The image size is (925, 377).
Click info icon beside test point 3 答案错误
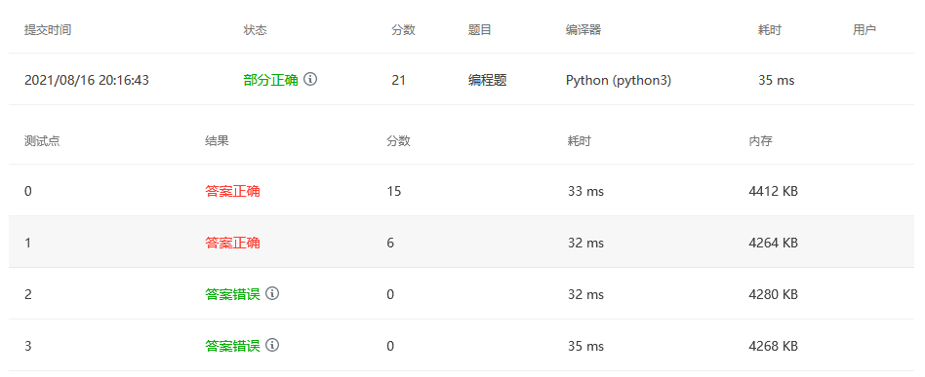coord(272,345)
